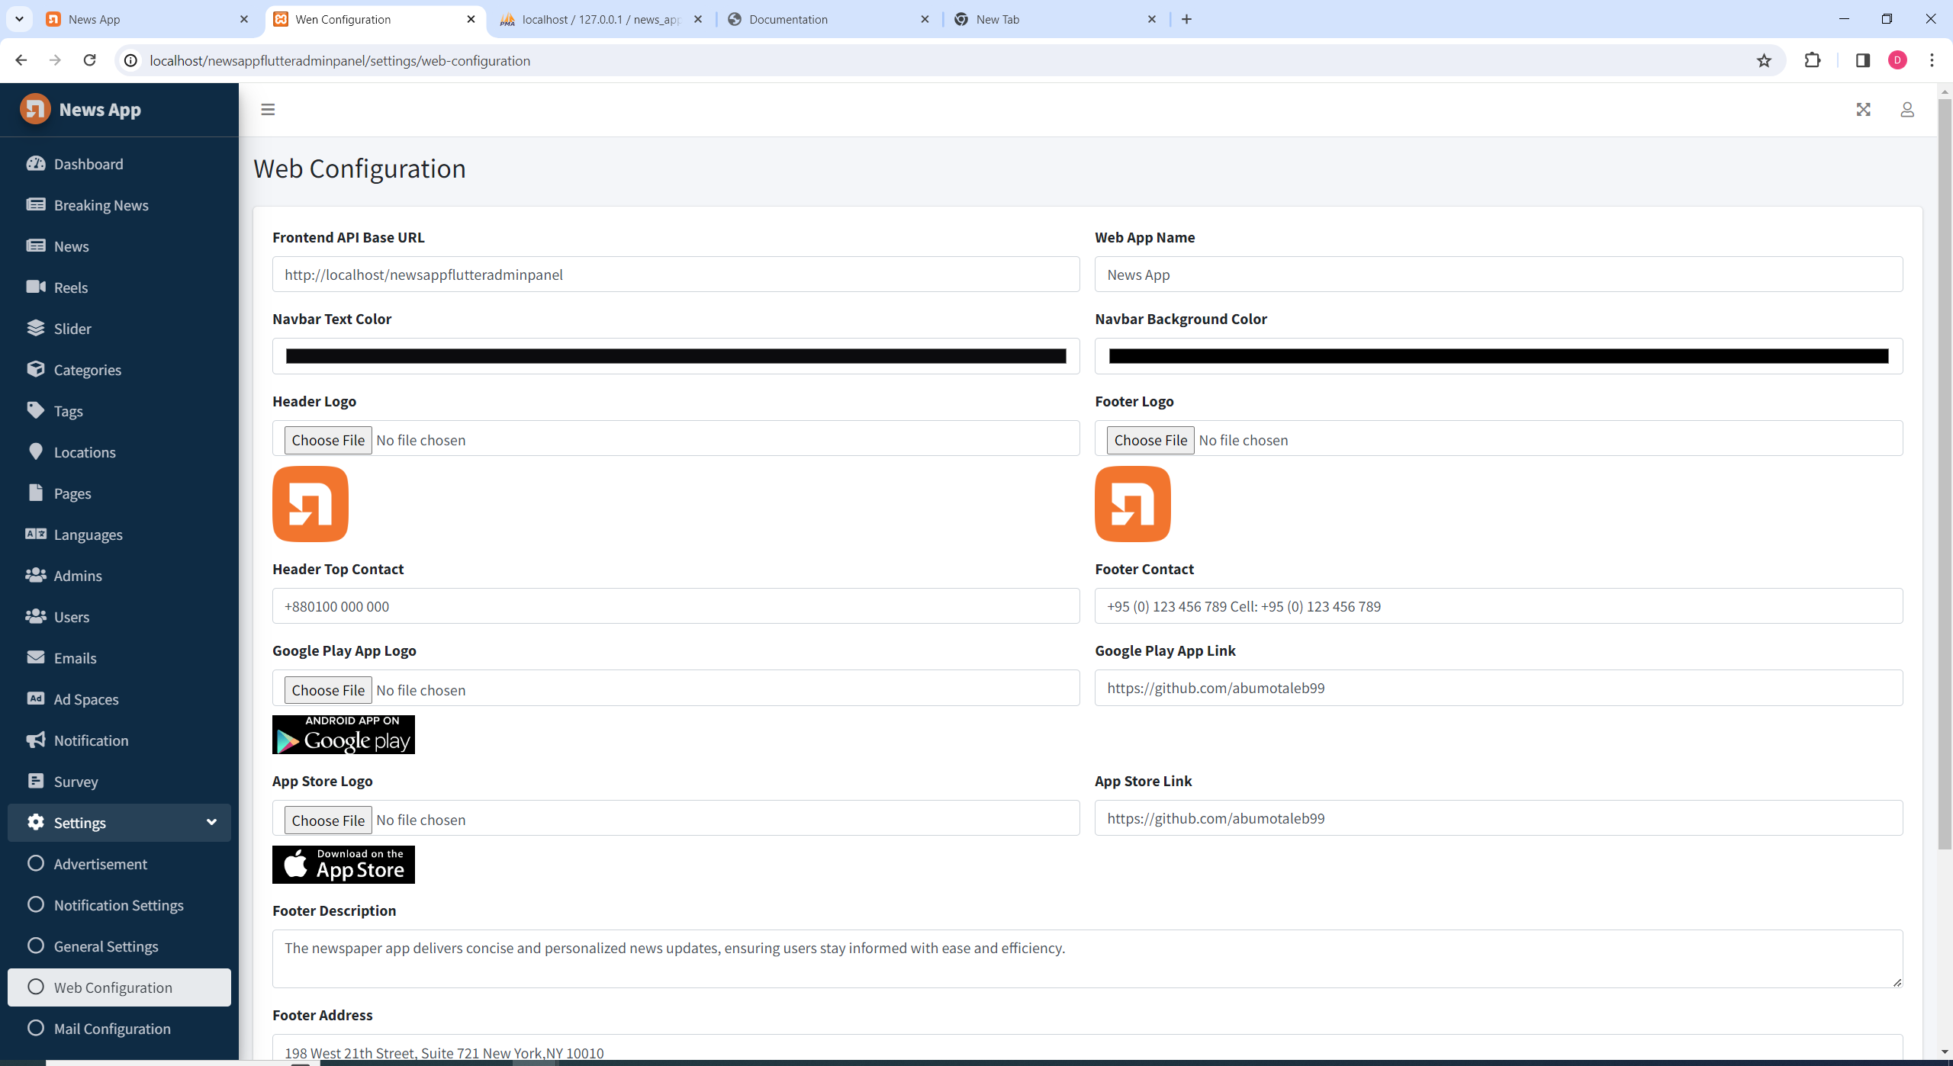This screenshot has height=1066, width=1953.
Task: Reload the page in the browser
Action: 89,60
